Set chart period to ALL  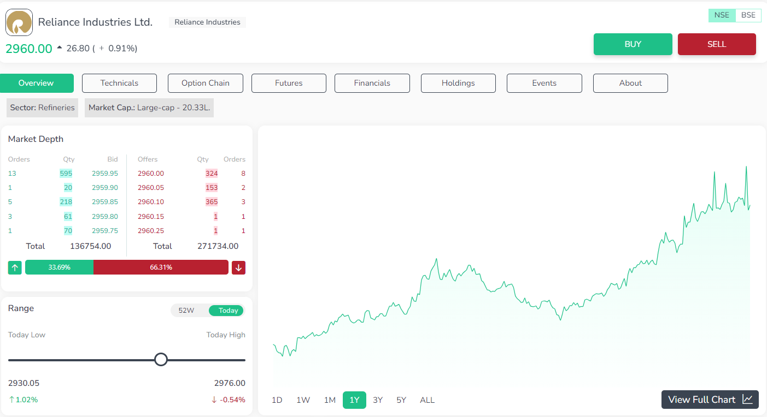coord(427,400)
